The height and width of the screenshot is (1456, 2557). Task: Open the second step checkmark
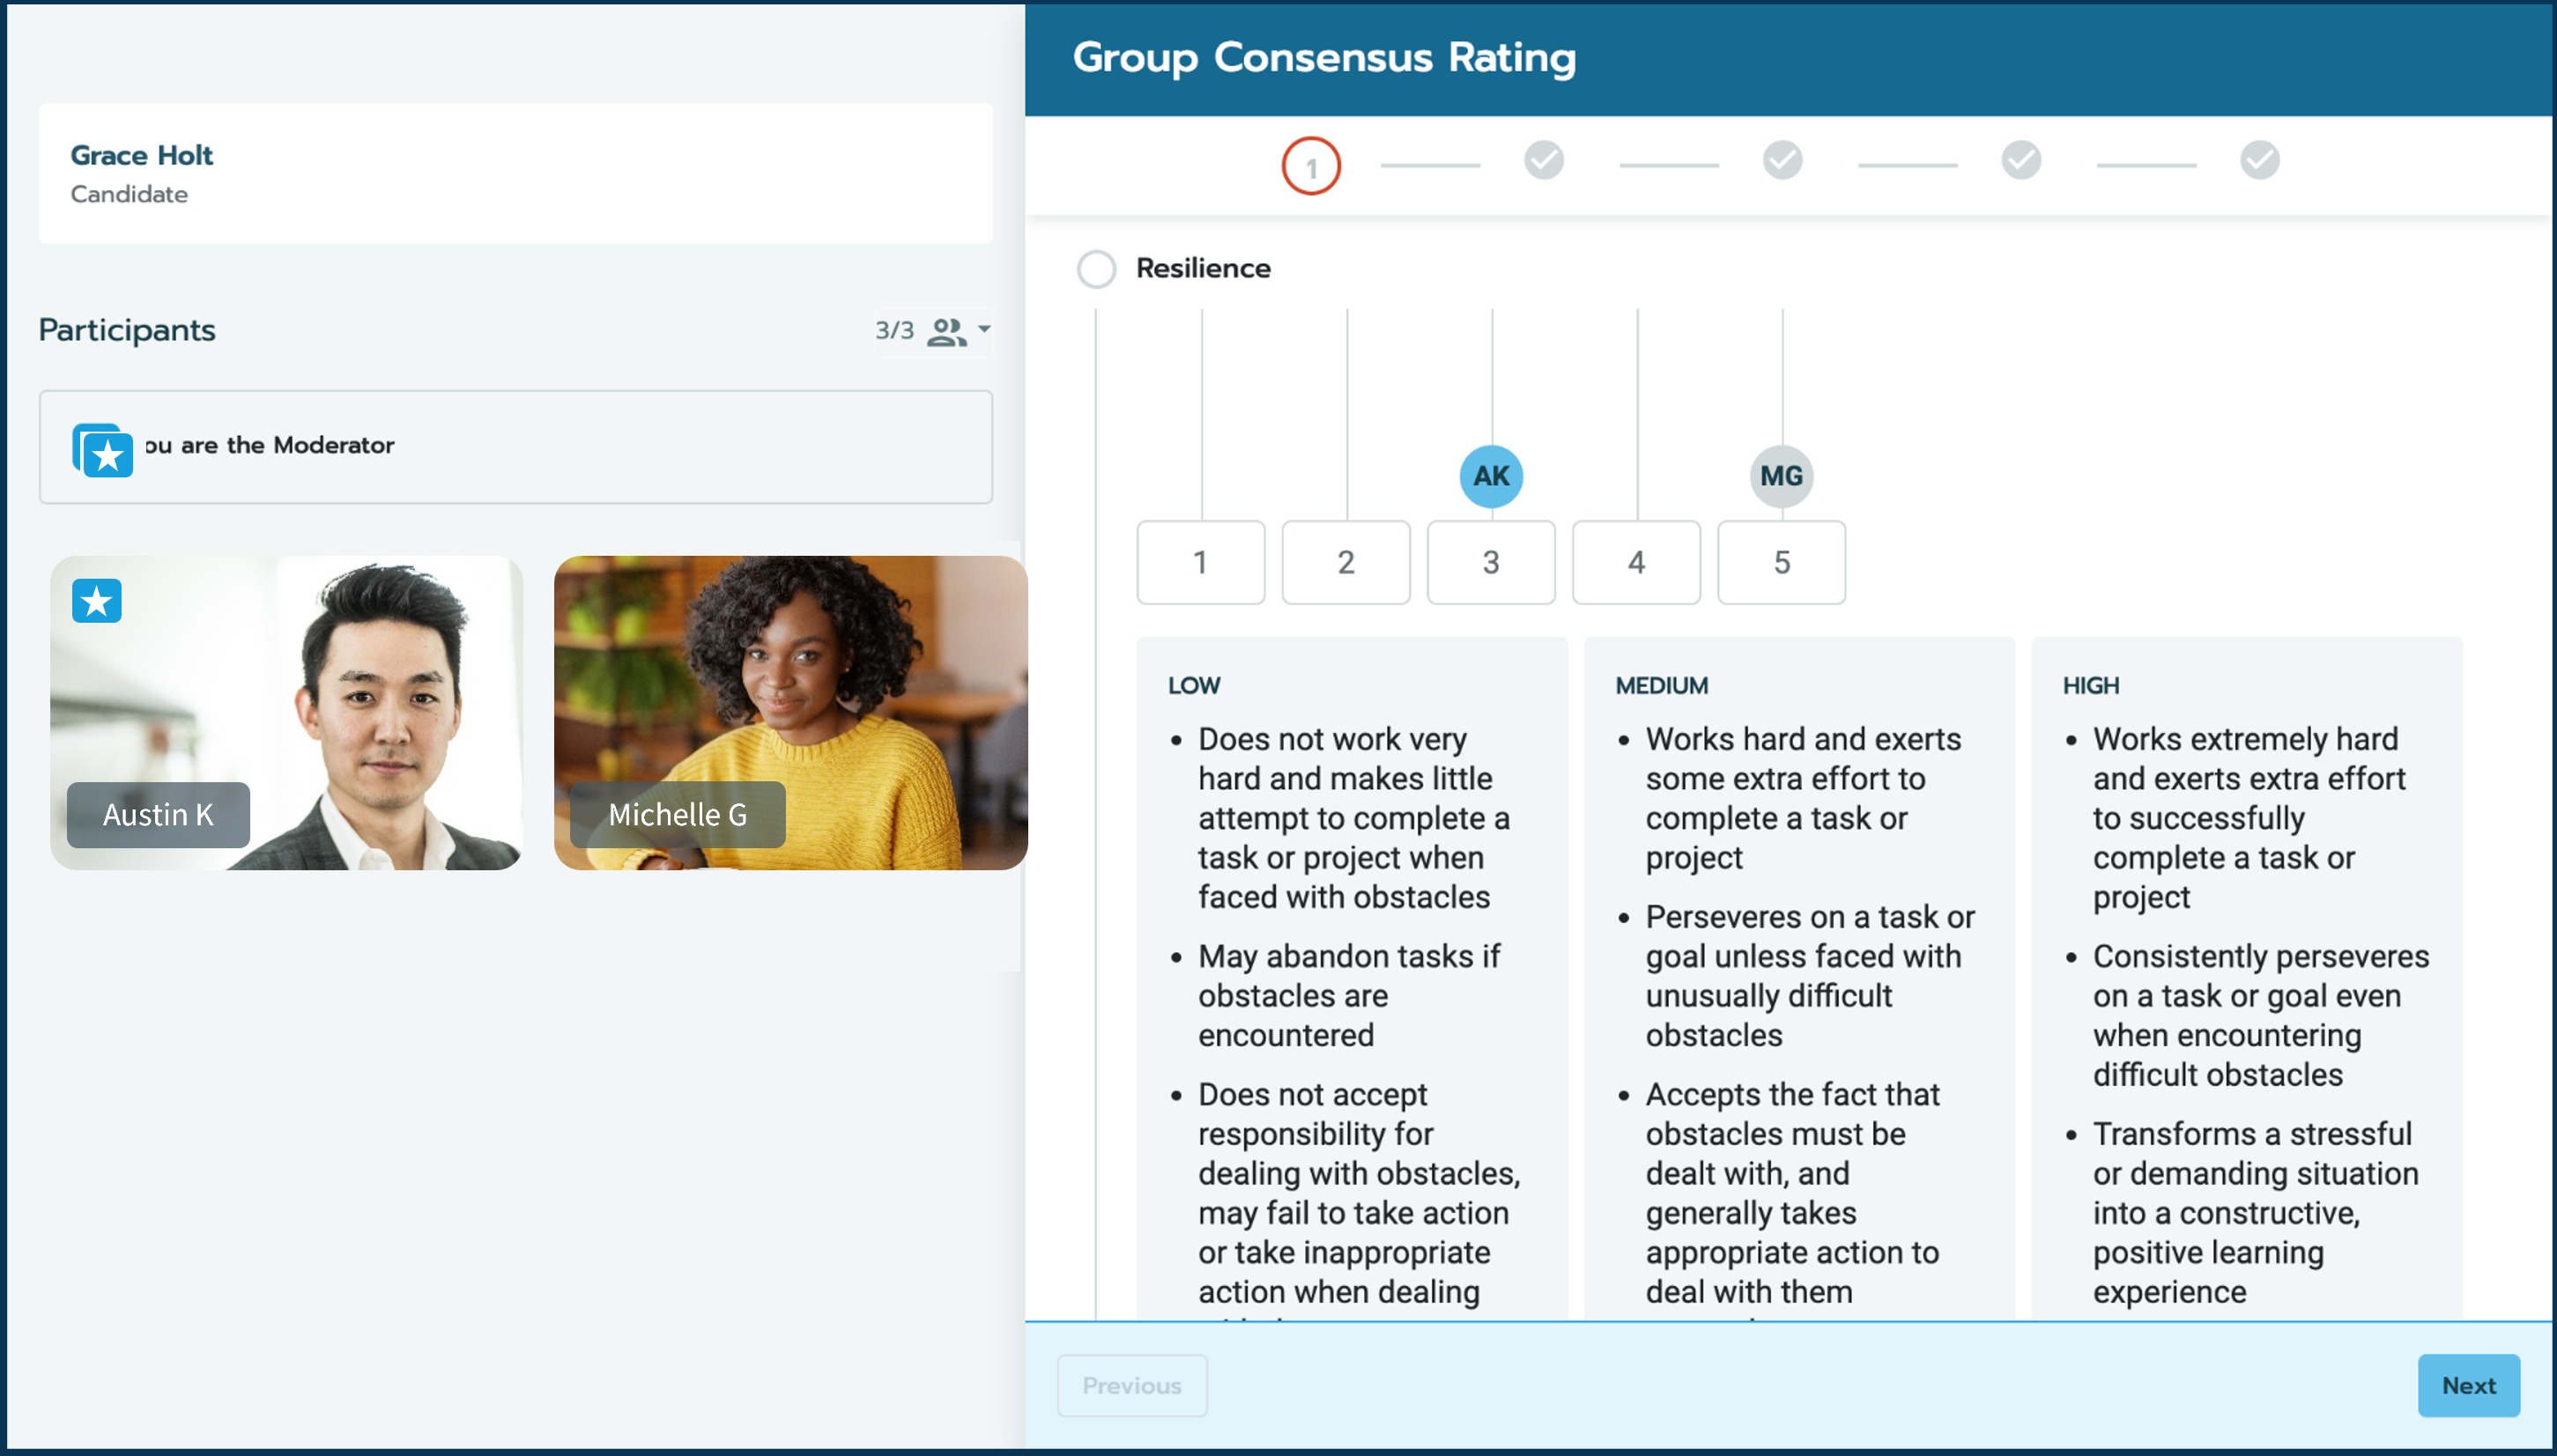tap(1544, 160)
